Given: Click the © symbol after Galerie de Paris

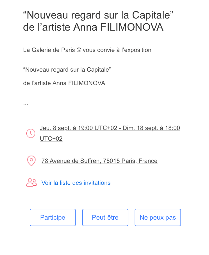Looking at the screenshot, I should (x=79, y=50).
